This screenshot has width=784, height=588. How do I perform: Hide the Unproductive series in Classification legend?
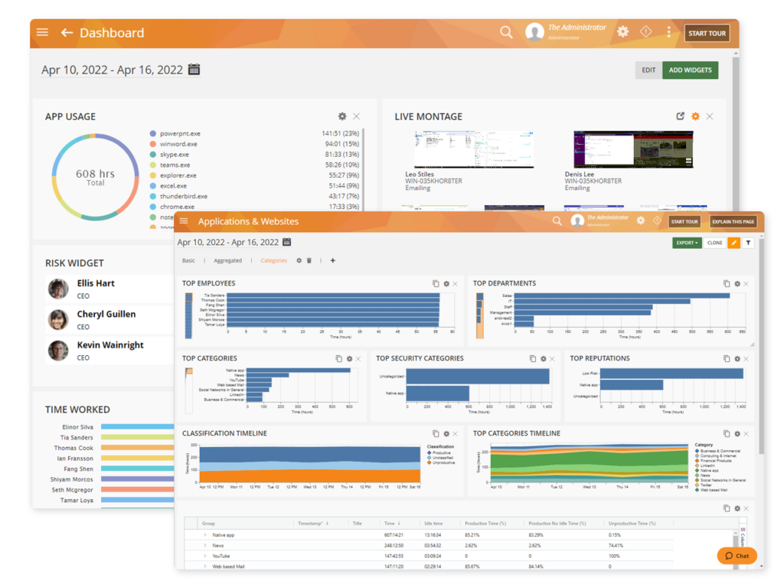tap(440, 462)
